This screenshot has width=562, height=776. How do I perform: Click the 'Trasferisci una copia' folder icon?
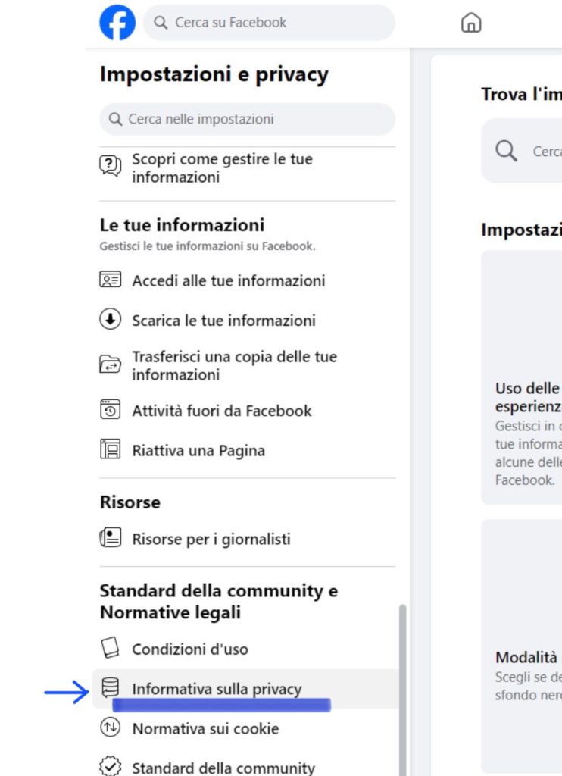pyautogui.click(x=111, y=365)
